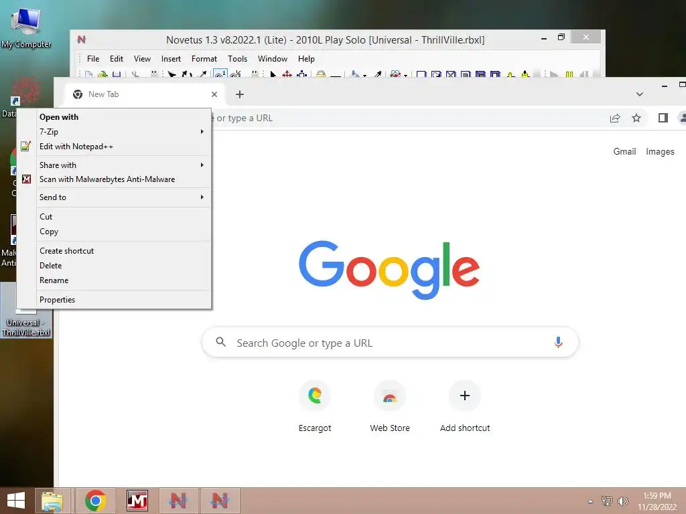This screenshot has width=686, height=514.
Task: Click the network tray icon
Action: tap(607, 501)
